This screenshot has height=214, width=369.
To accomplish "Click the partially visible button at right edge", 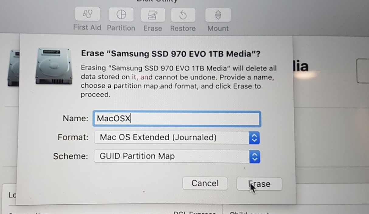I will tap(363, 71).
